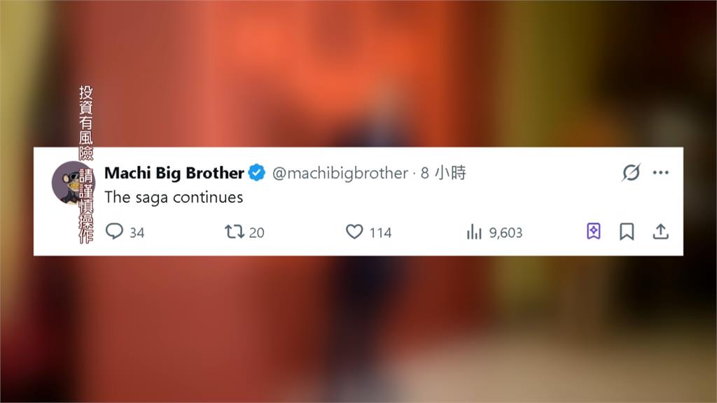
Task: Click the purple bookmark folder icon
Action: (594, 231)
